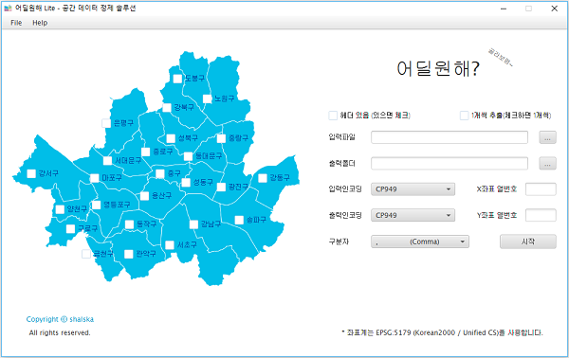Enable the 동대문구 district checkbox
The height and width of the screenshot is (358, 569).
(x=188, y=156)
